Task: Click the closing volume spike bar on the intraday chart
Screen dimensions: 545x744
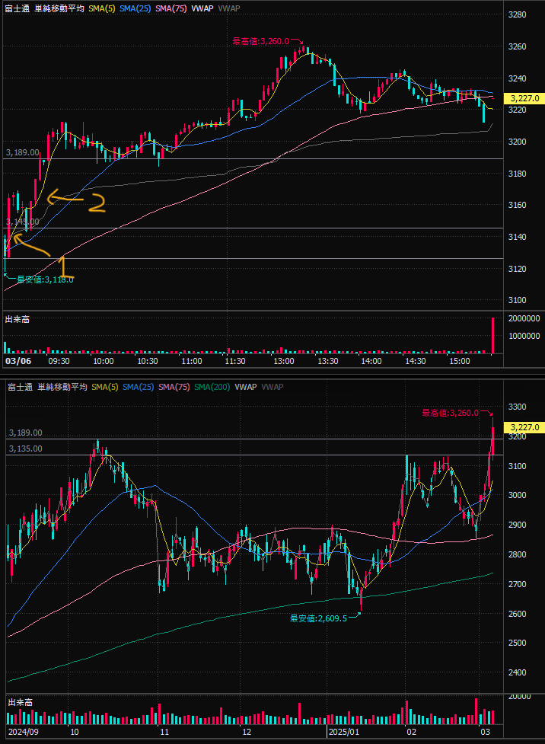Action: tap(492, 336)
